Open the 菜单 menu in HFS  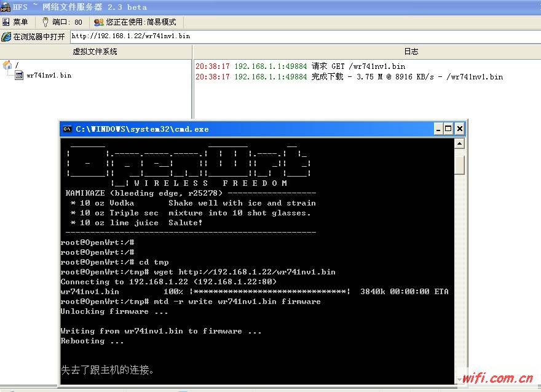[15, 22]
